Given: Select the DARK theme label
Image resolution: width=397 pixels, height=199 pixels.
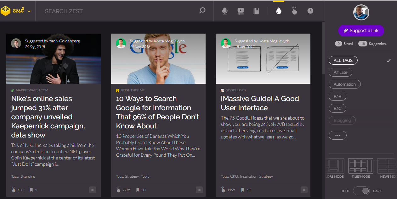Looking at the screenshot, I should 377,191.
